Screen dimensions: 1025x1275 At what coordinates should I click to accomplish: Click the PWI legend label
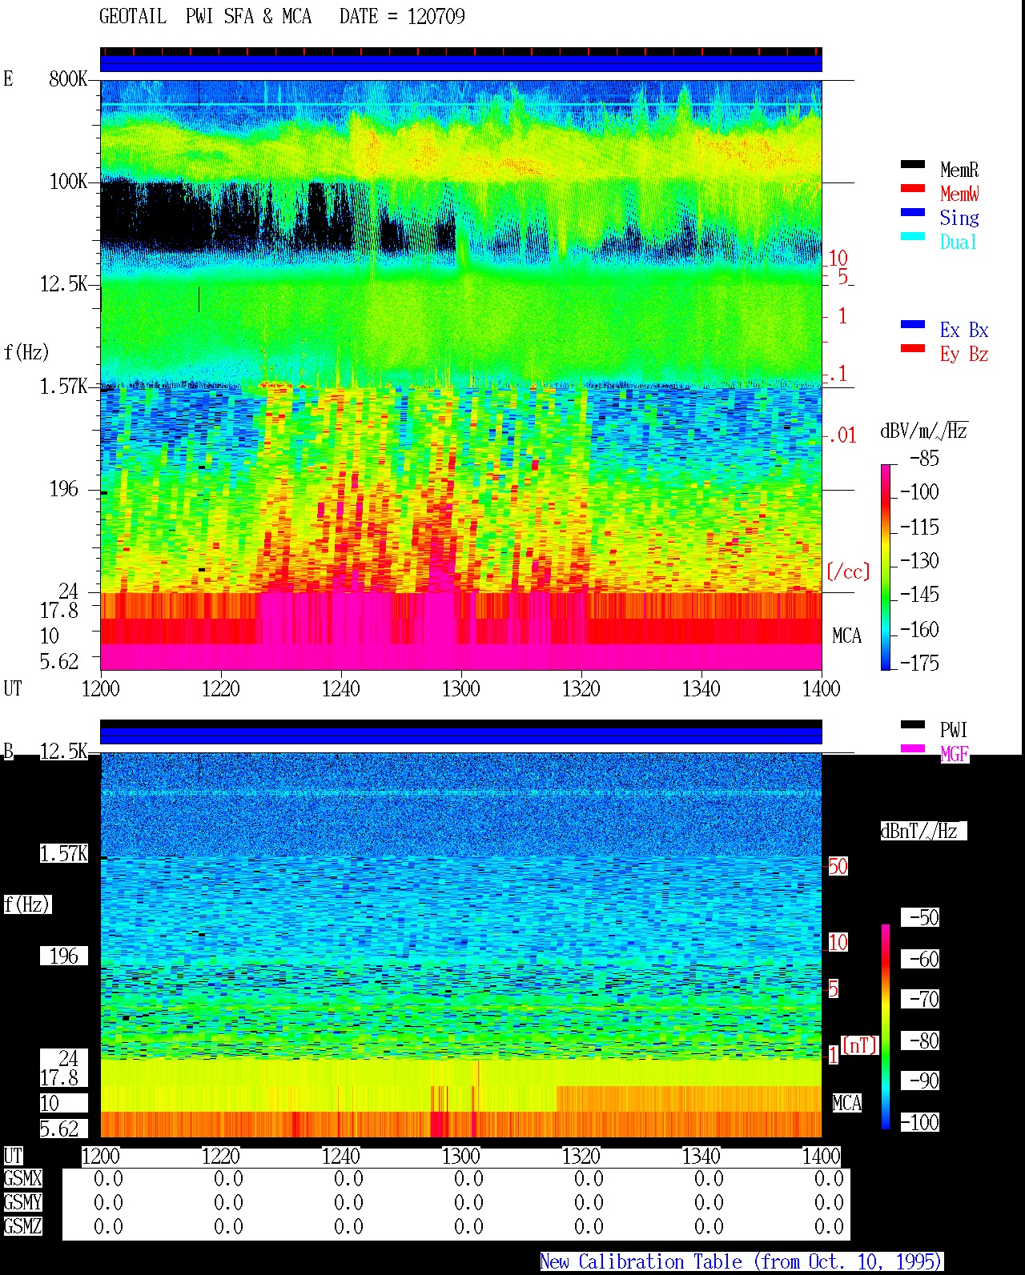pyautogui.click(x=954, y=730)
